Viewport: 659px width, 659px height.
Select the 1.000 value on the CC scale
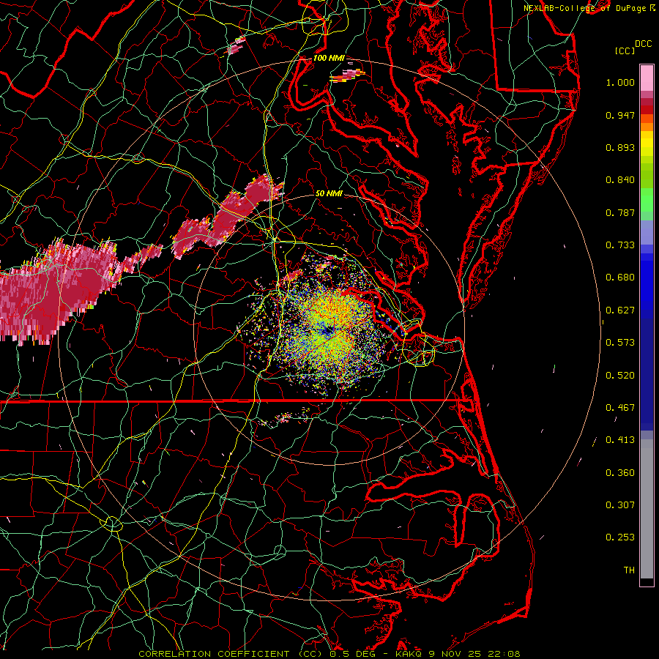tap(620, 82)
